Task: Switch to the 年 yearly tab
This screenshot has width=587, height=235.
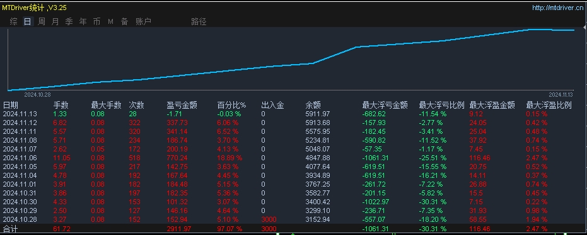Action: pos(83,21)
